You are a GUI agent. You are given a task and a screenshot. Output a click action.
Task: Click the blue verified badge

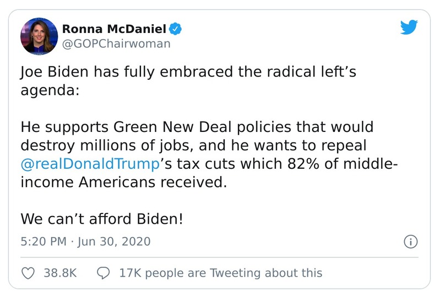[176, 29]
